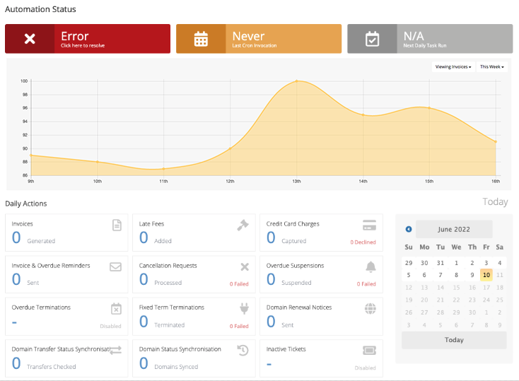
Task: Click the Domain Transfer Status arrows icon
Action: click(x=116, y=350)
